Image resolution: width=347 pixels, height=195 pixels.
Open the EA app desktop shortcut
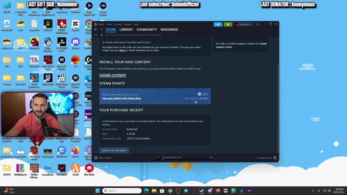coord(75,62)
